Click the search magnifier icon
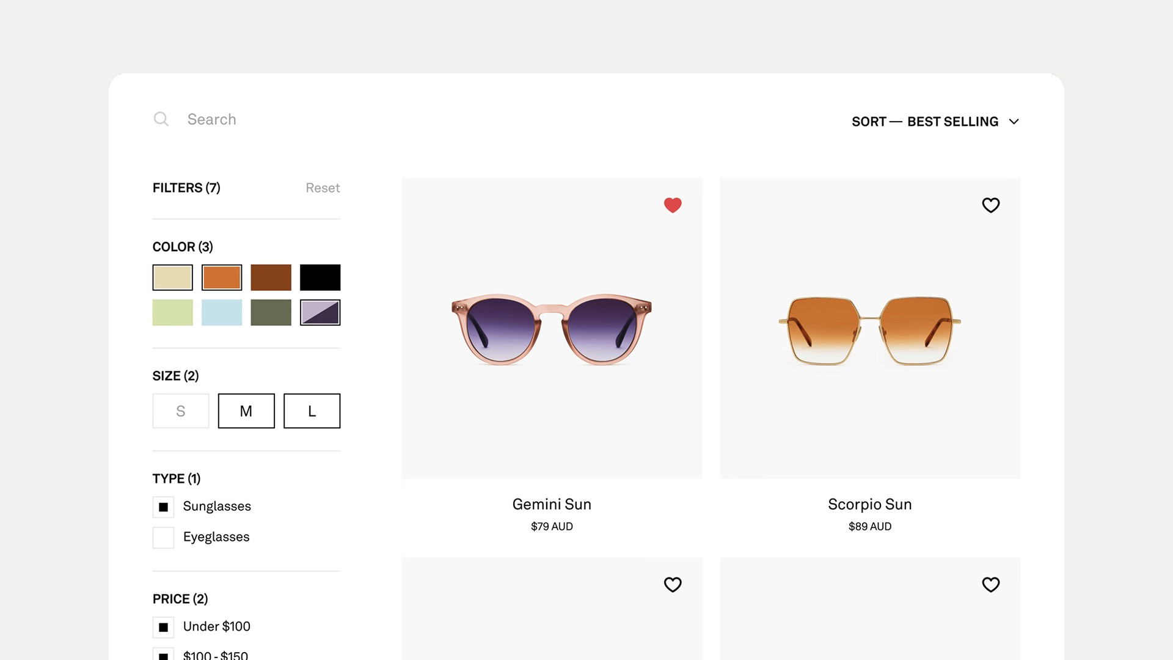 161,119
